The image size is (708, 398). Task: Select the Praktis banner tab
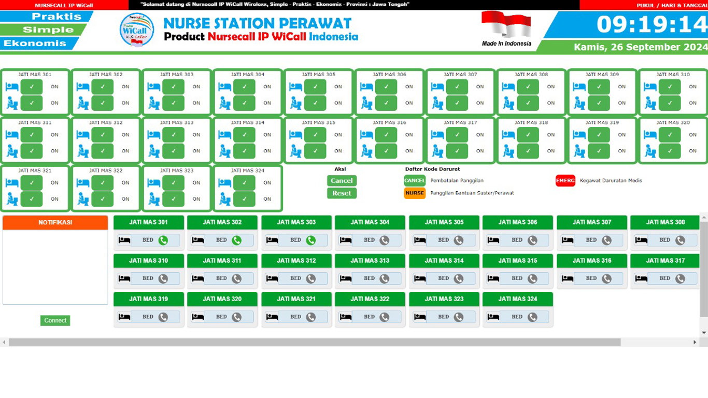pyautogui.click(x=47, y=17)
